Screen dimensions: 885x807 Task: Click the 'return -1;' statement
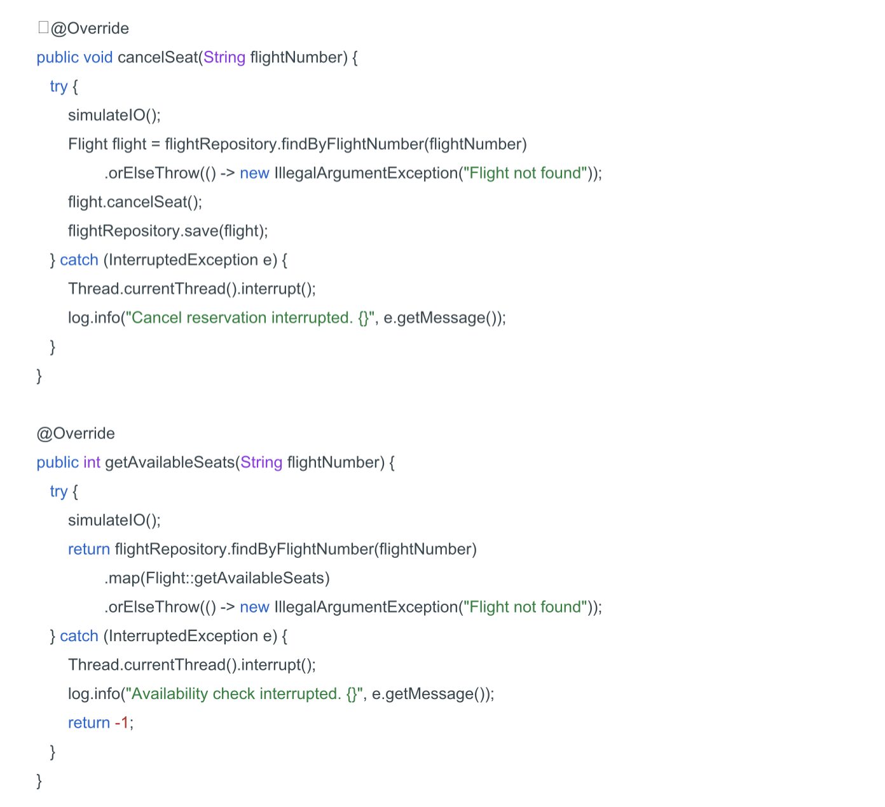[x=100, y=722]
